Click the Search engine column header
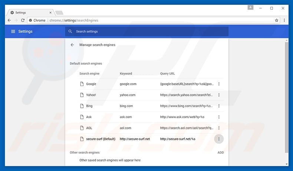293x171 pixels. pyautogui.click(x=89, y=73)
